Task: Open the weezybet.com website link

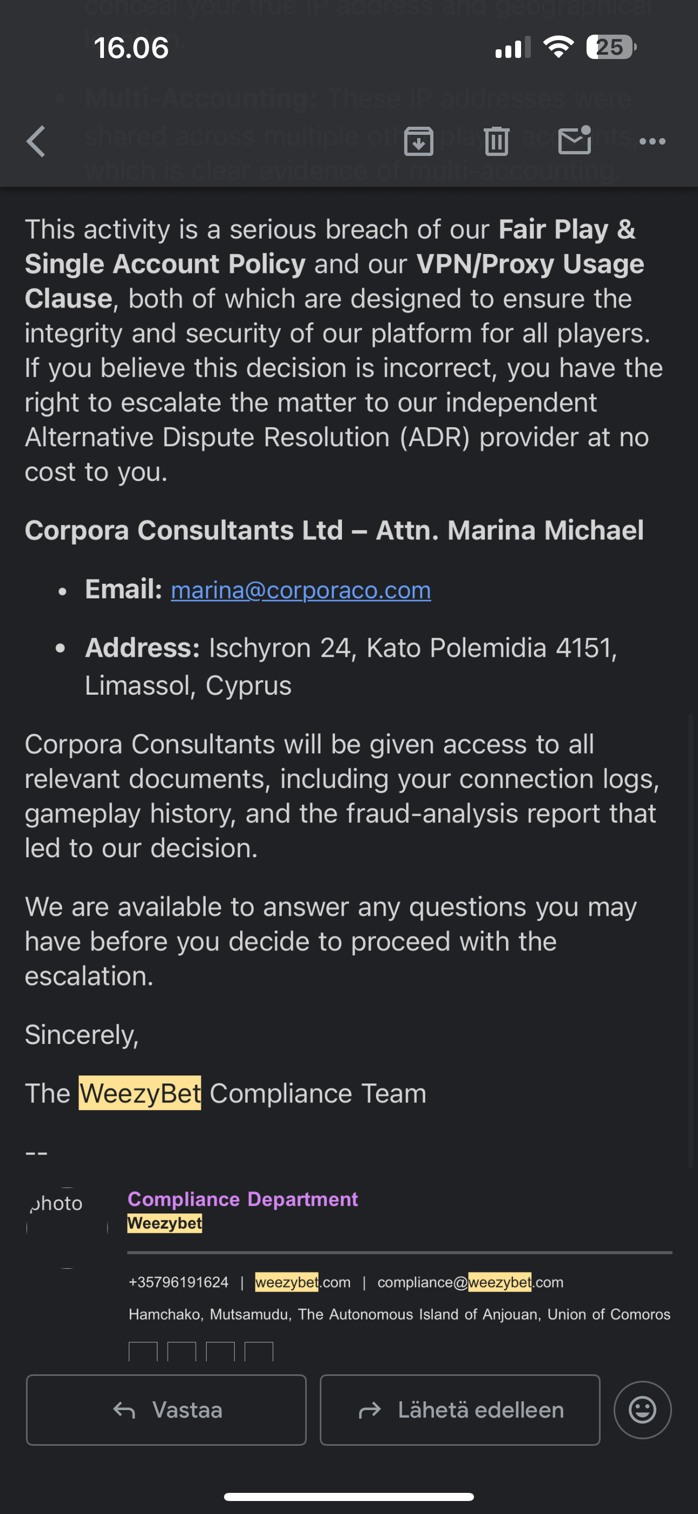Action: click(x=302, y=1282)
